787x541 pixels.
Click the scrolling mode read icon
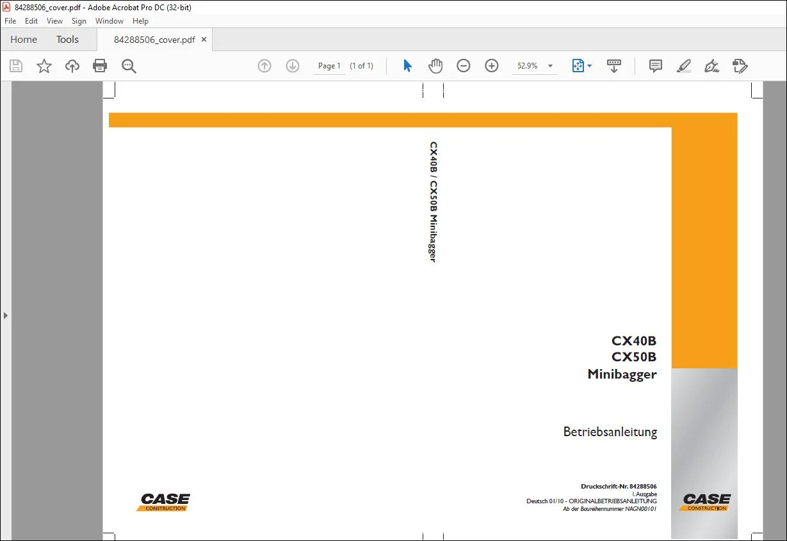[x=614, y=66]
